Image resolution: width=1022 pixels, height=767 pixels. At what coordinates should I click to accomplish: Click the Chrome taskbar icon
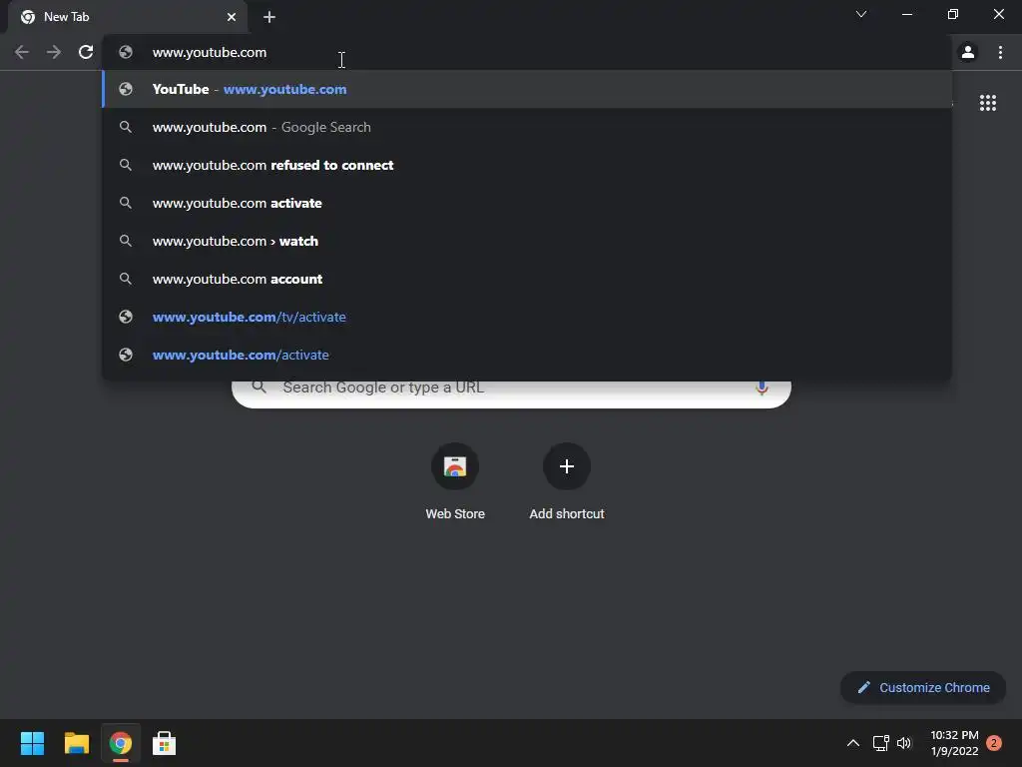(x=121, y=743)
